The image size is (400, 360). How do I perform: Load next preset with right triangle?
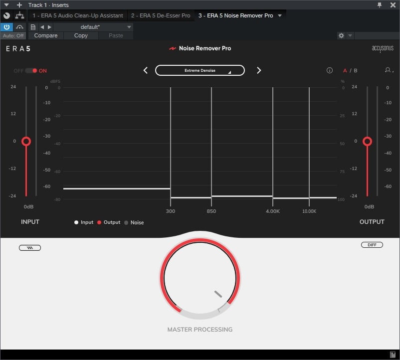pos(49,27)
